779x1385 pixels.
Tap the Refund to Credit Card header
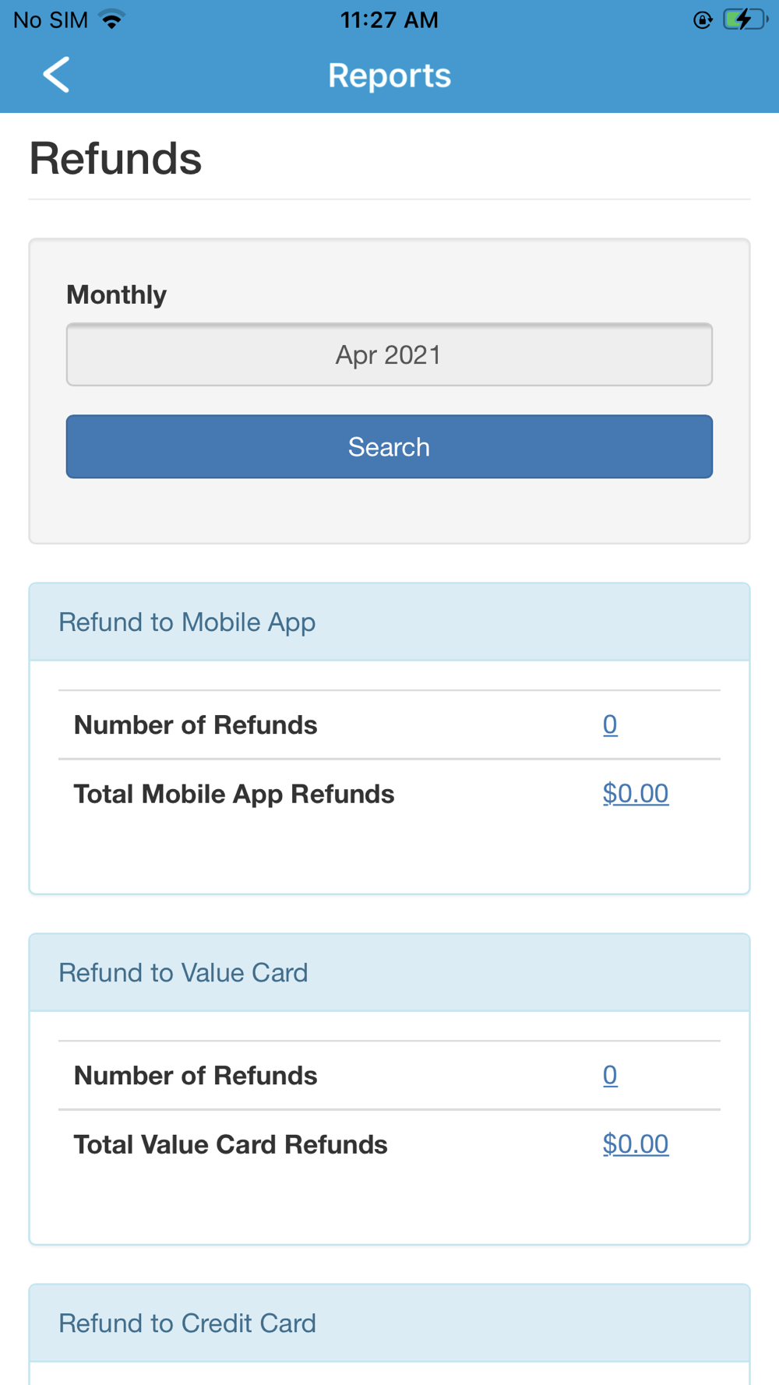point(187,1323)
